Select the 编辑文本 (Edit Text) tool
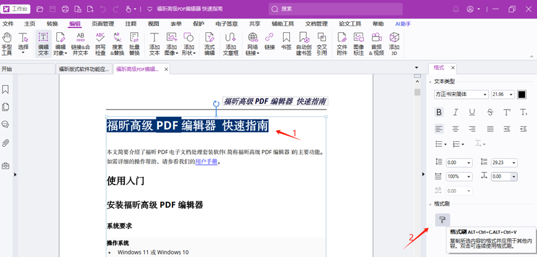This screenshot has width=537, height=257. click(43, 44)
